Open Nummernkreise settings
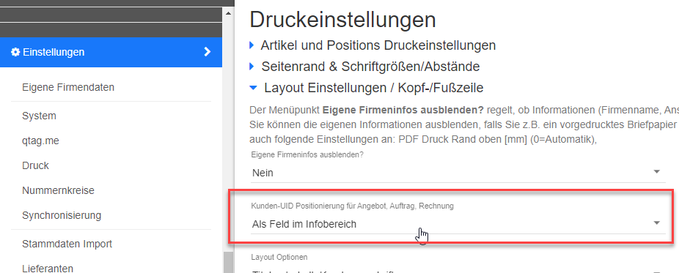This screenshot has width=679, height=273. (x=58, y=190)
